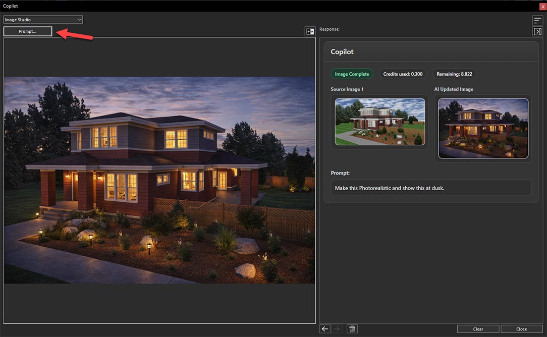Open the Image Studio mode dropdown
547x337 pixels.
coord(43,20)
